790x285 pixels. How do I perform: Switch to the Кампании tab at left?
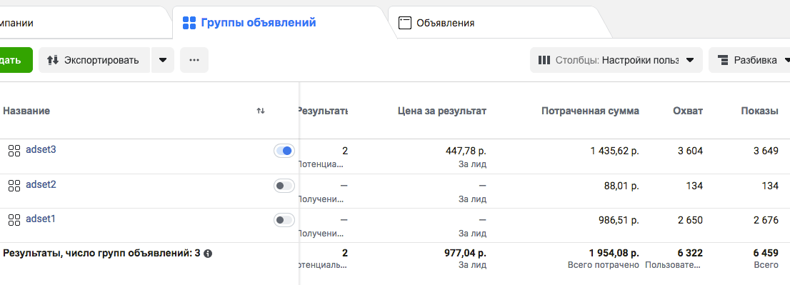click(x=16, y=23)
